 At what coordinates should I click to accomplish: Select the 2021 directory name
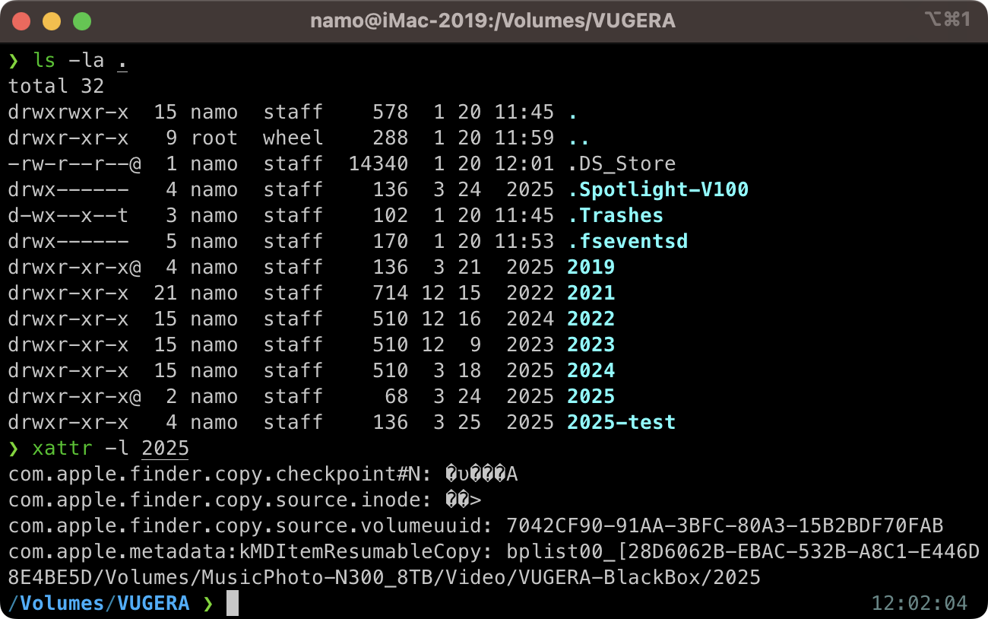[591, 294]
